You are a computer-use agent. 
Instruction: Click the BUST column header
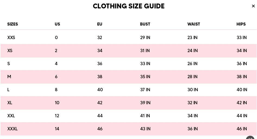point(145,24)
